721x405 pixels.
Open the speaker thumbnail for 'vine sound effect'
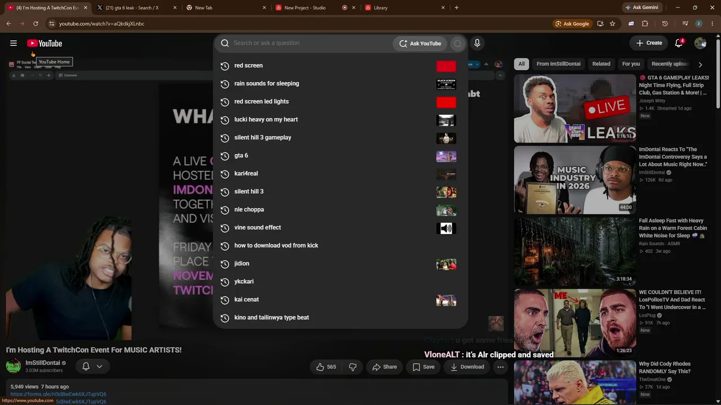[446, 228]
